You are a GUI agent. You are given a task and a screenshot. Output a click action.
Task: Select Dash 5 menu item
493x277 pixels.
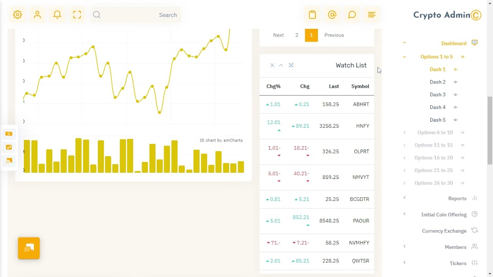tap(438, 120)
